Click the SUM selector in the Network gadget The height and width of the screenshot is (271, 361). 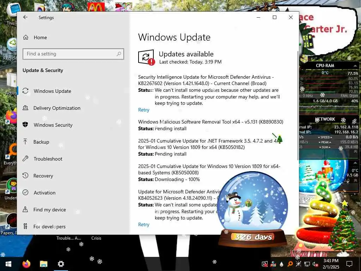(325, 147)
